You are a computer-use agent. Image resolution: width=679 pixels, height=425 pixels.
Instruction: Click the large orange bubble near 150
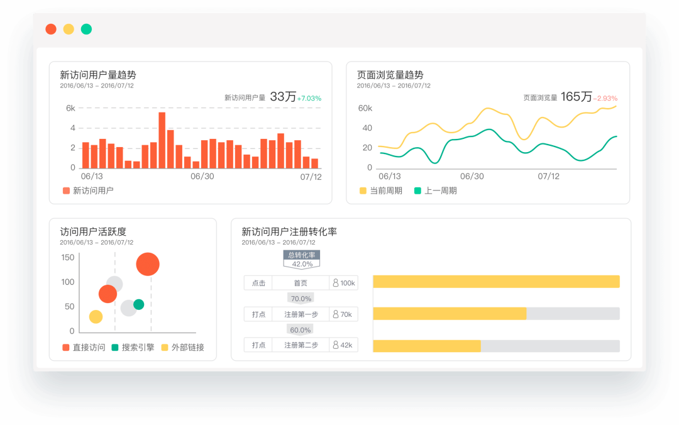148,264
